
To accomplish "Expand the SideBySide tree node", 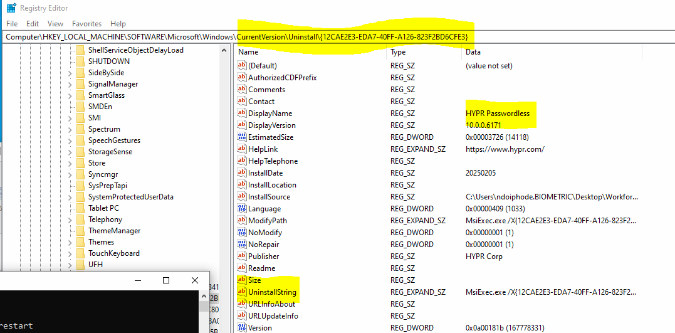I will [70, 73].
